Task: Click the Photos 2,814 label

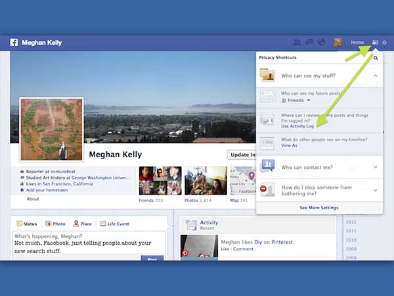Action: tap(198, 201)
